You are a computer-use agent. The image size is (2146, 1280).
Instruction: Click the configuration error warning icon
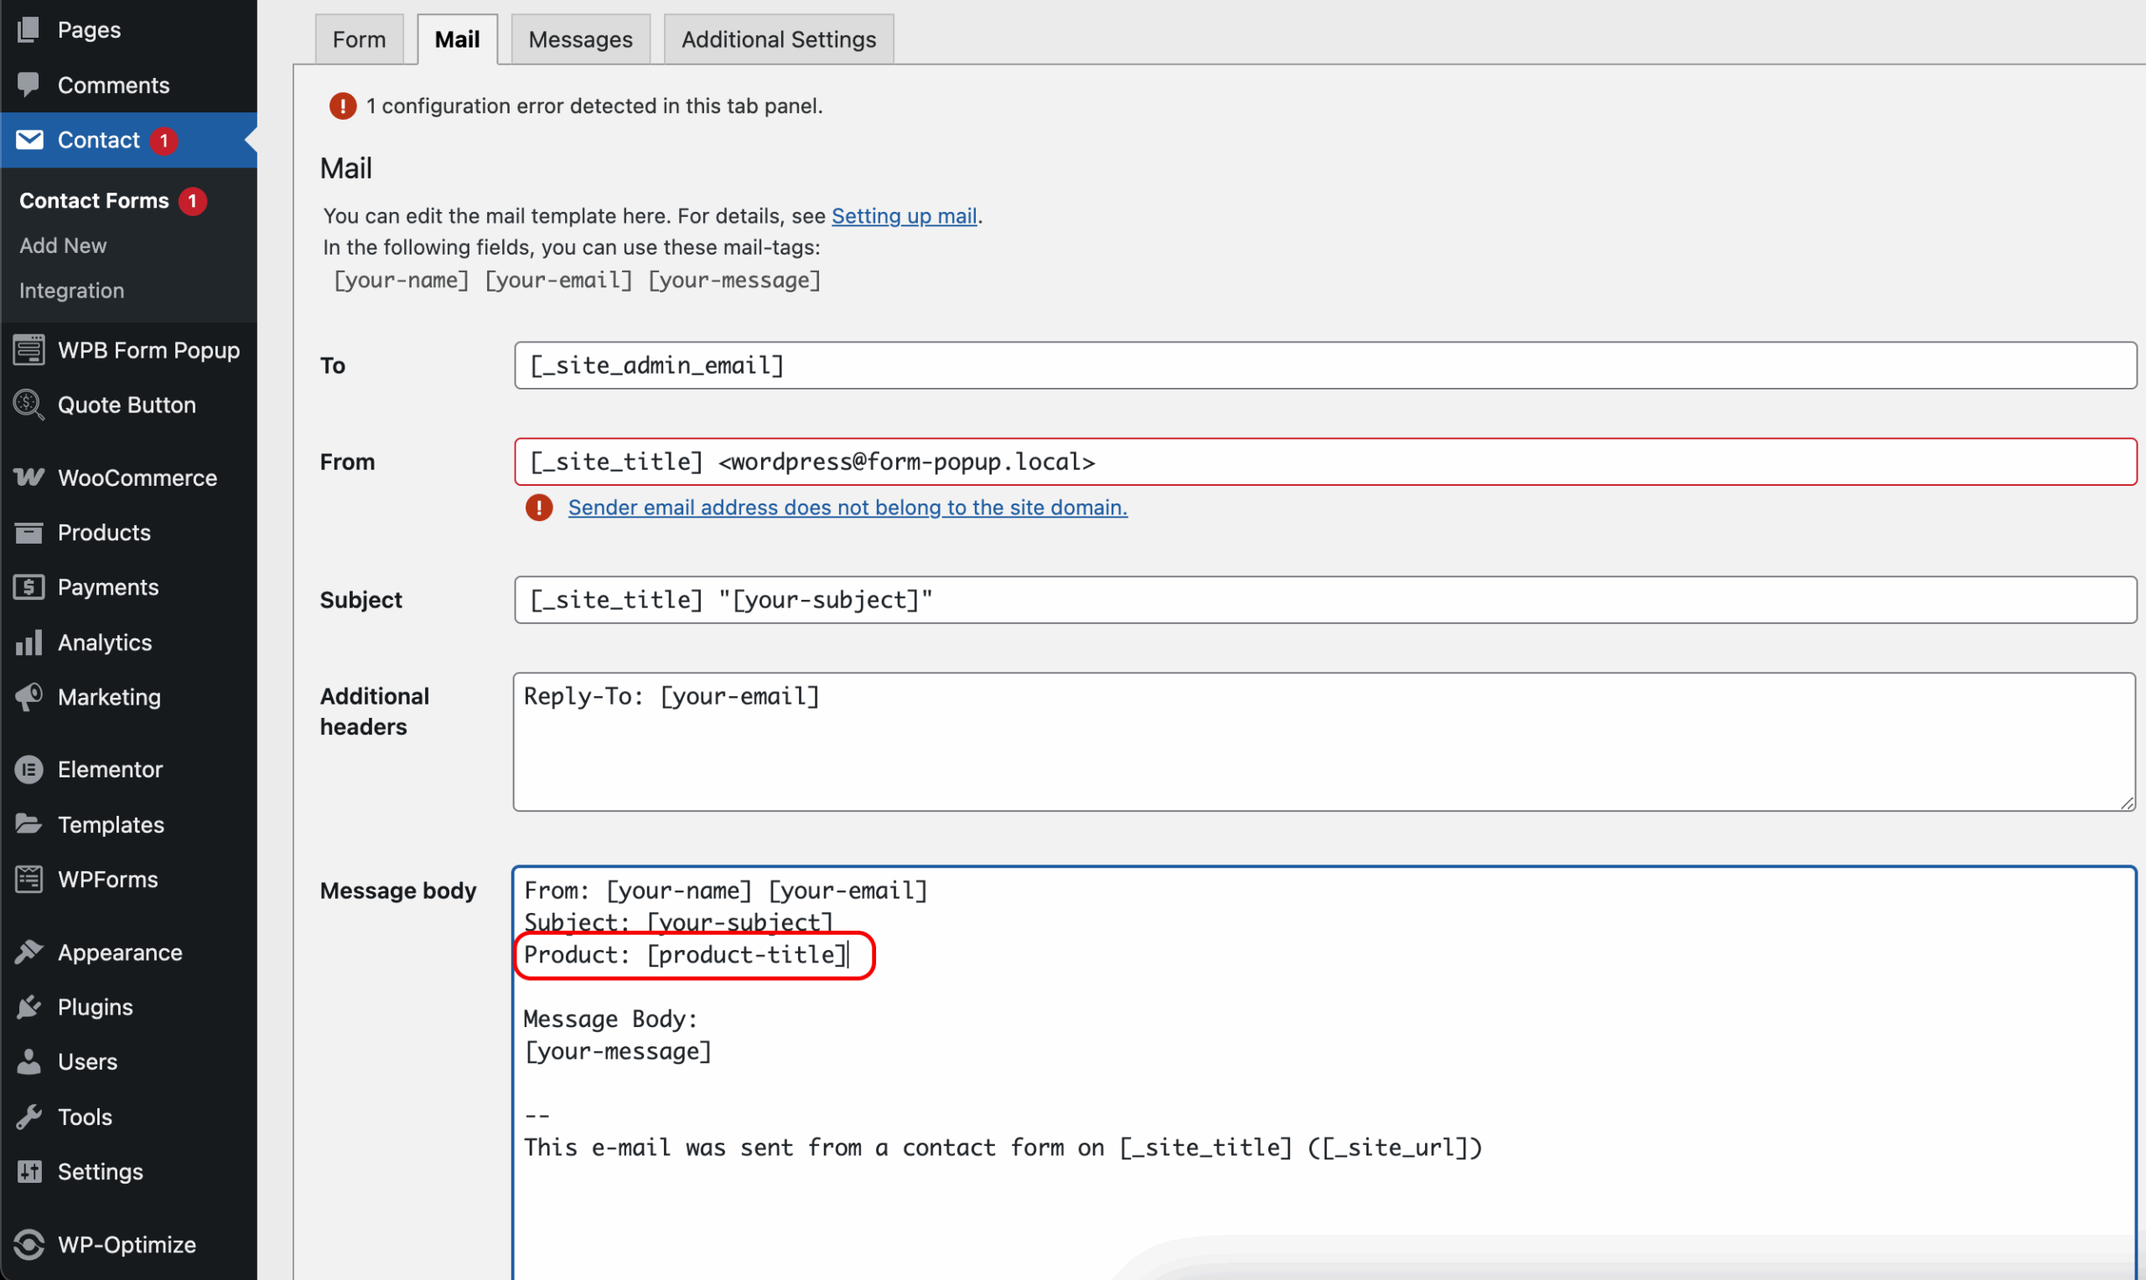pyautogui.click(x=343, y=106)
